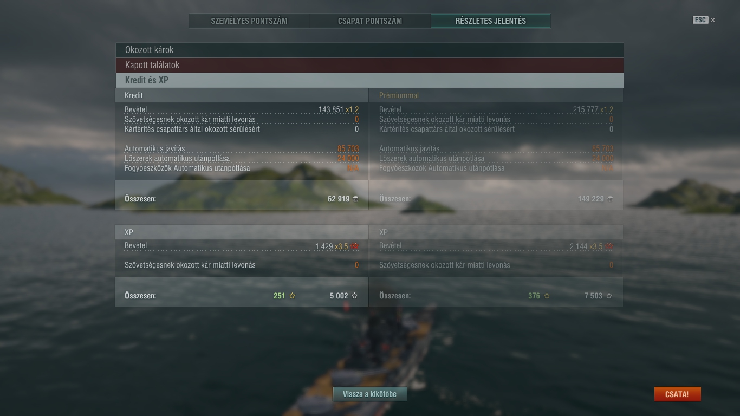The width and height of the screenshot is (740, 416).
Task: Click Vissza a kikötőbe button
Action: point(370,394)
